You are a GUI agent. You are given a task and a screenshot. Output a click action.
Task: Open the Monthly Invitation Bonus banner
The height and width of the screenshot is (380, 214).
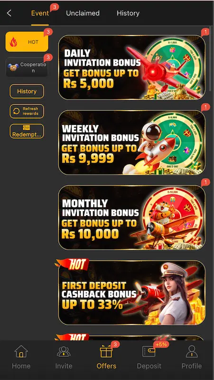coord(131,218)
